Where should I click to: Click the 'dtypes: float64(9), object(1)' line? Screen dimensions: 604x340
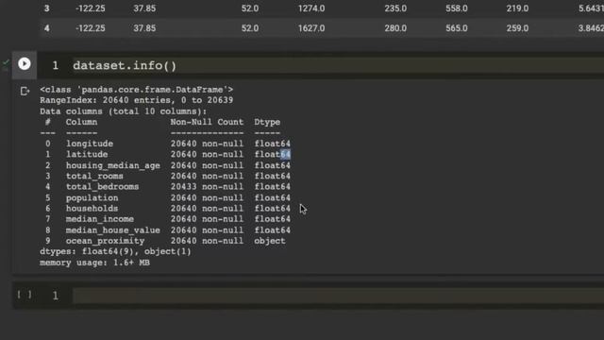click(x=115, y=252)
